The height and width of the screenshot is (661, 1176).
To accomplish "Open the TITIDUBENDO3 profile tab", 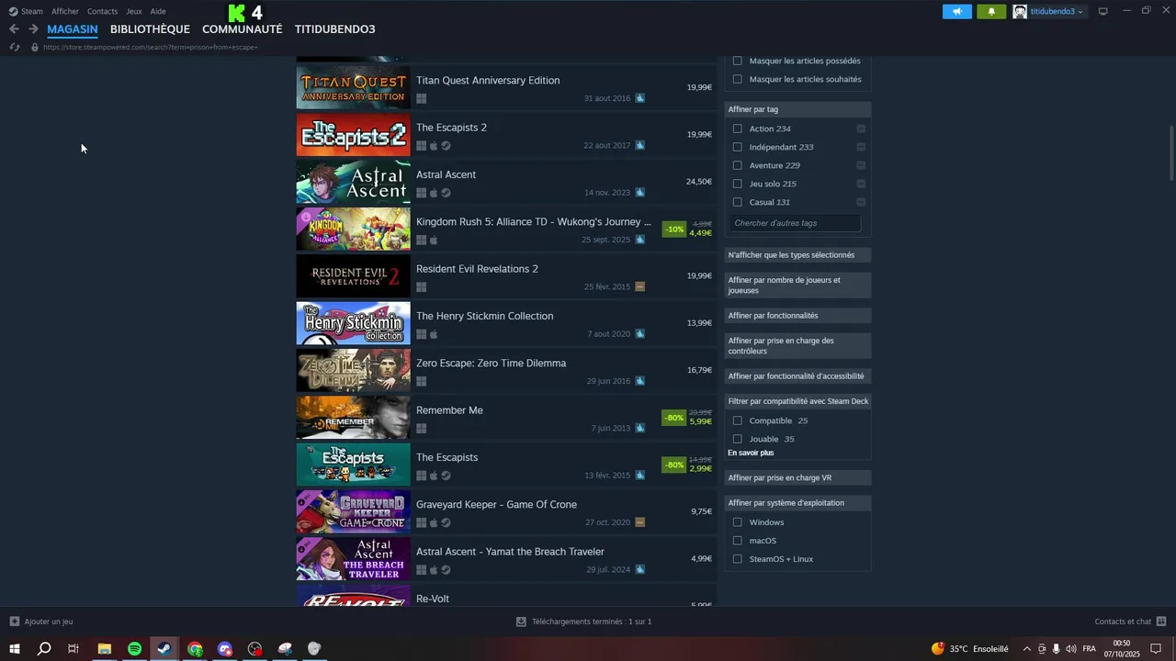I will 335,29.
